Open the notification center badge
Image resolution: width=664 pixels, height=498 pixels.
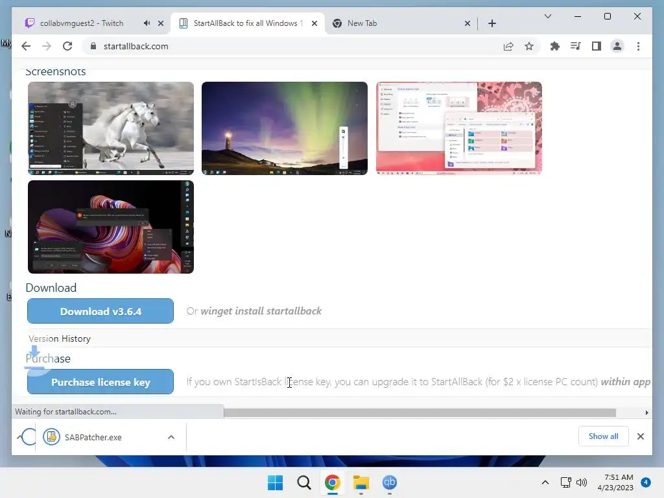tap(646, 482)
